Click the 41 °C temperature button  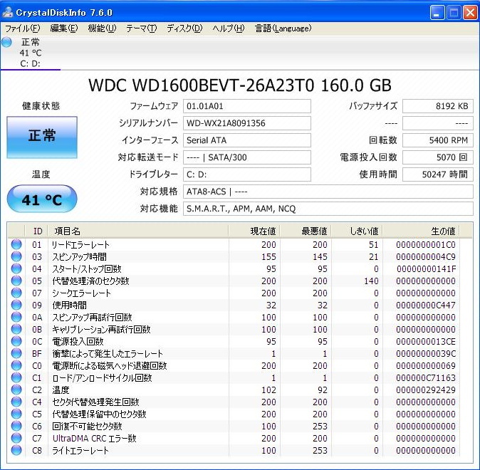pyautogui.click(x=41, y=199)
